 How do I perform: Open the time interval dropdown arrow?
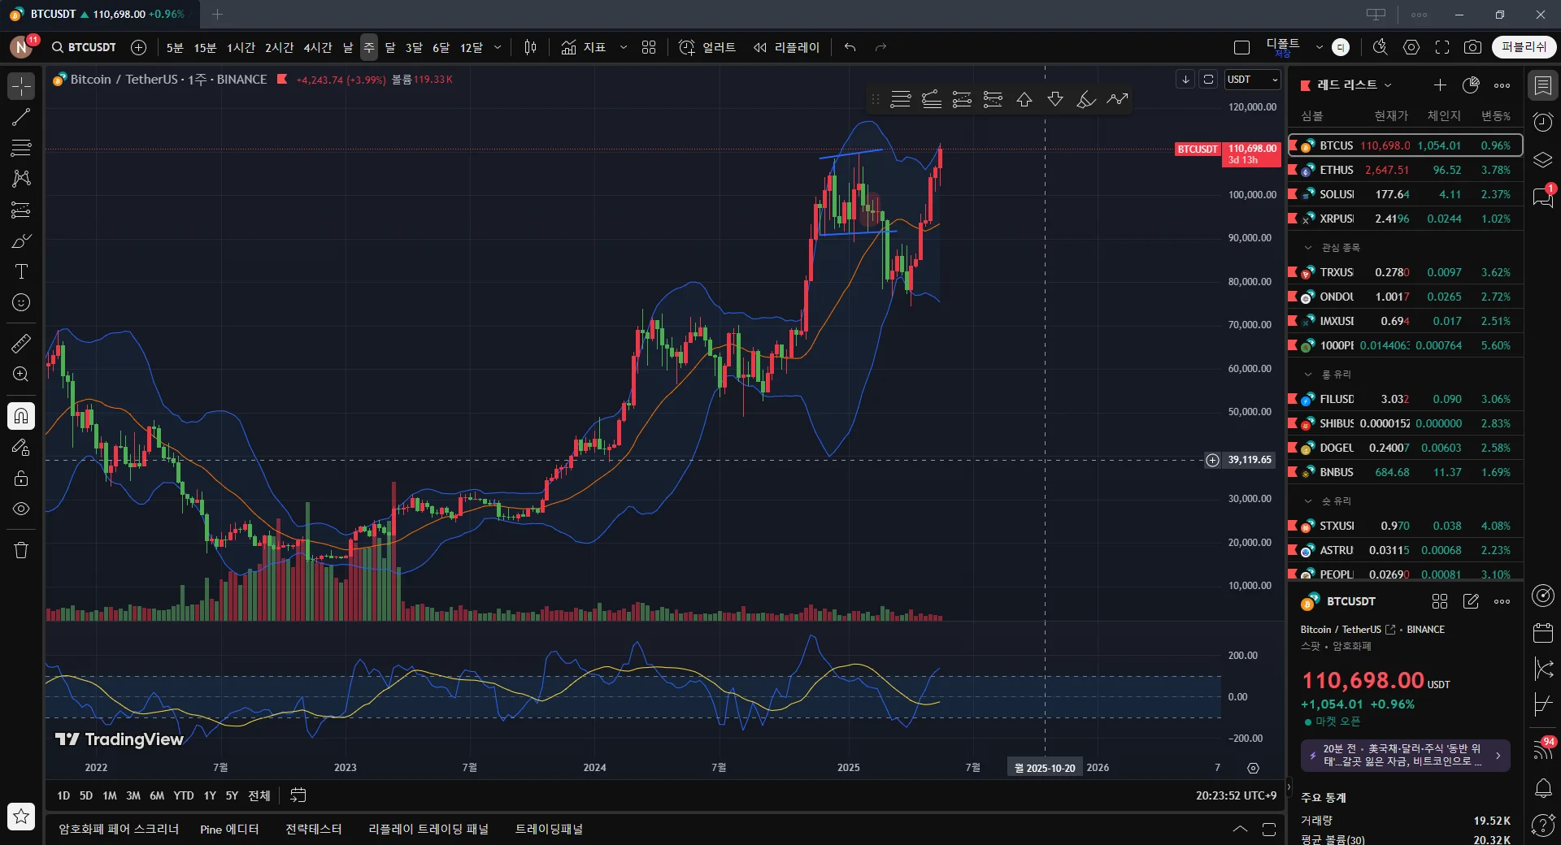(498, 47)
